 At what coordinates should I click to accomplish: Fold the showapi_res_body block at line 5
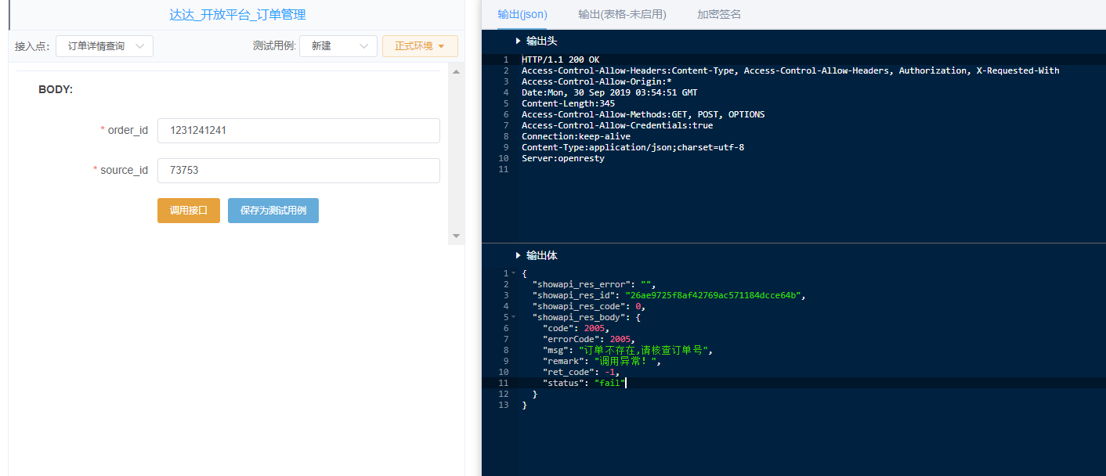coord(513,317)
